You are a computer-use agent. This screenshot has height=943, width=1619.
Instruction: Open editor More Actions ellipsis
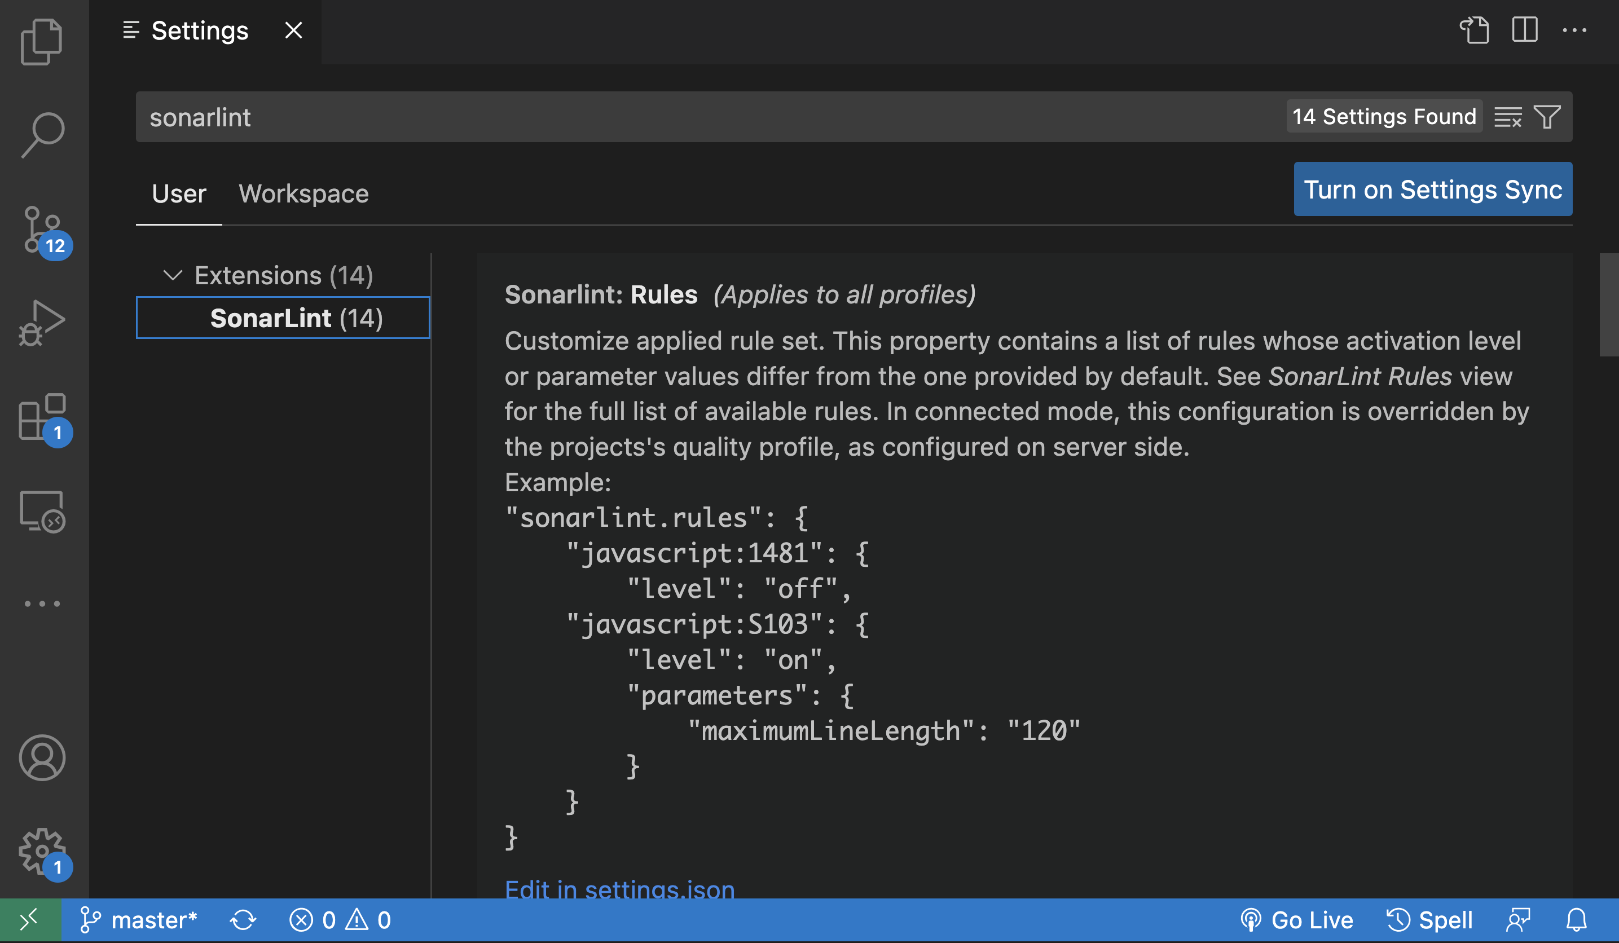point(1574,30)
